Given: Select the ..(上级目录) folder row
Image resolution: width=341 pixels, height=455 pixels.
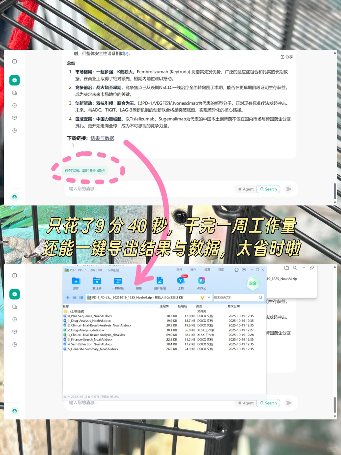Looking at the screenshot, I should point(164,311).
